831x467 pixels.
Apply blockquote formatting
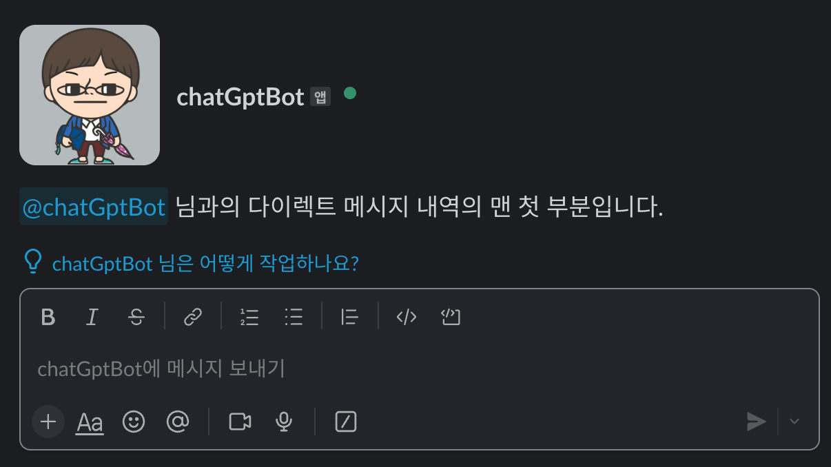point(350,317)
